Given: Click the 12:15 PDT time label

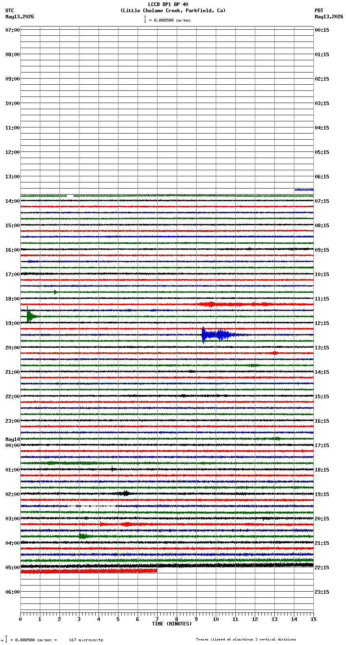Looking at the screenshot, I should 322,323.
